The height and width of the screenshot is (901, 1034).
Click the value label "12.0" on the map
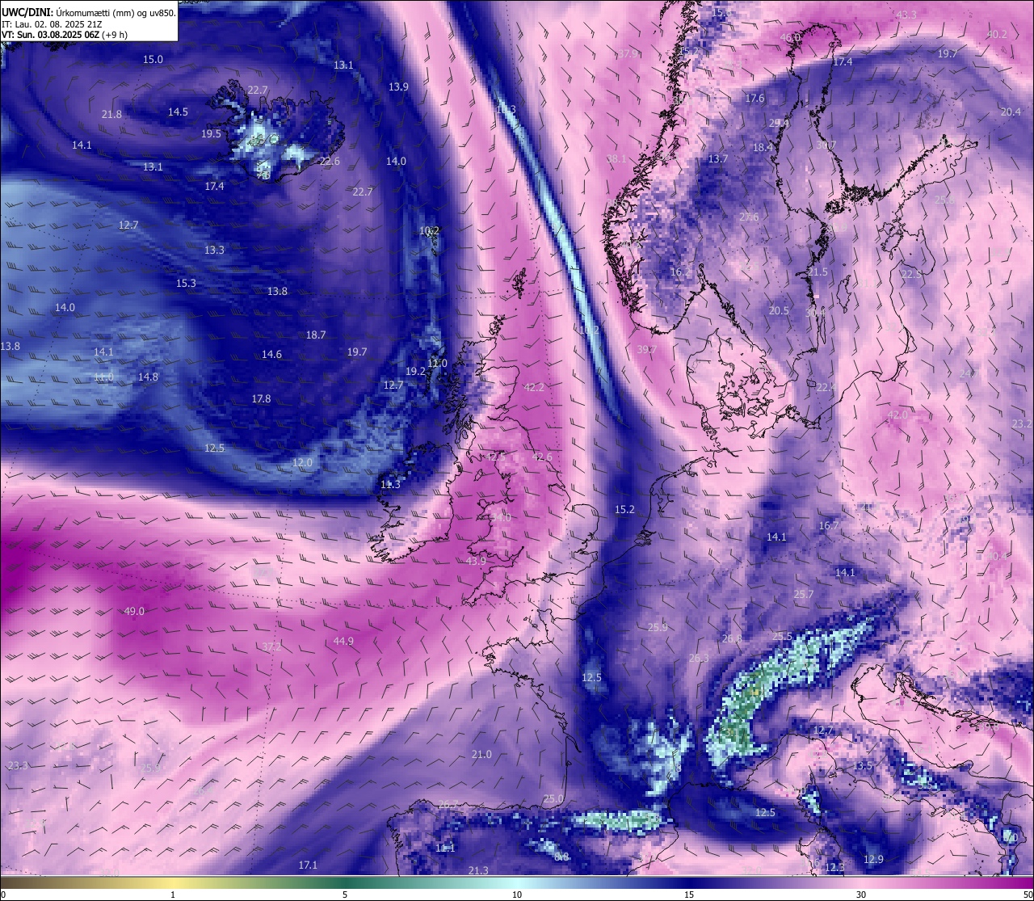pyautogui.click(x=302, y=463)
